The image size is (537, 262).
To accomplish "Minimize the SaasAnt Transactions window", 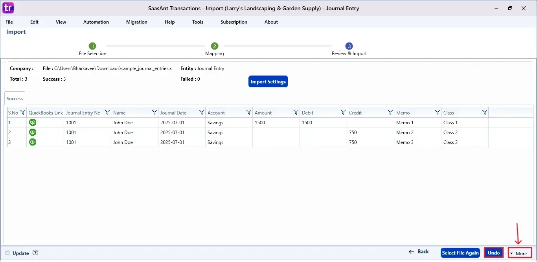I will [496, 8].
